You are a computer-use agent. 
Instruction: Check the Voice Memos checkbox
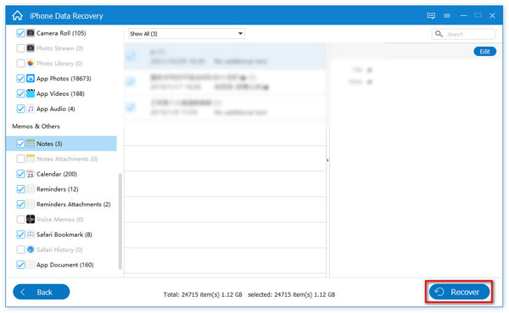tap(20, 220)
